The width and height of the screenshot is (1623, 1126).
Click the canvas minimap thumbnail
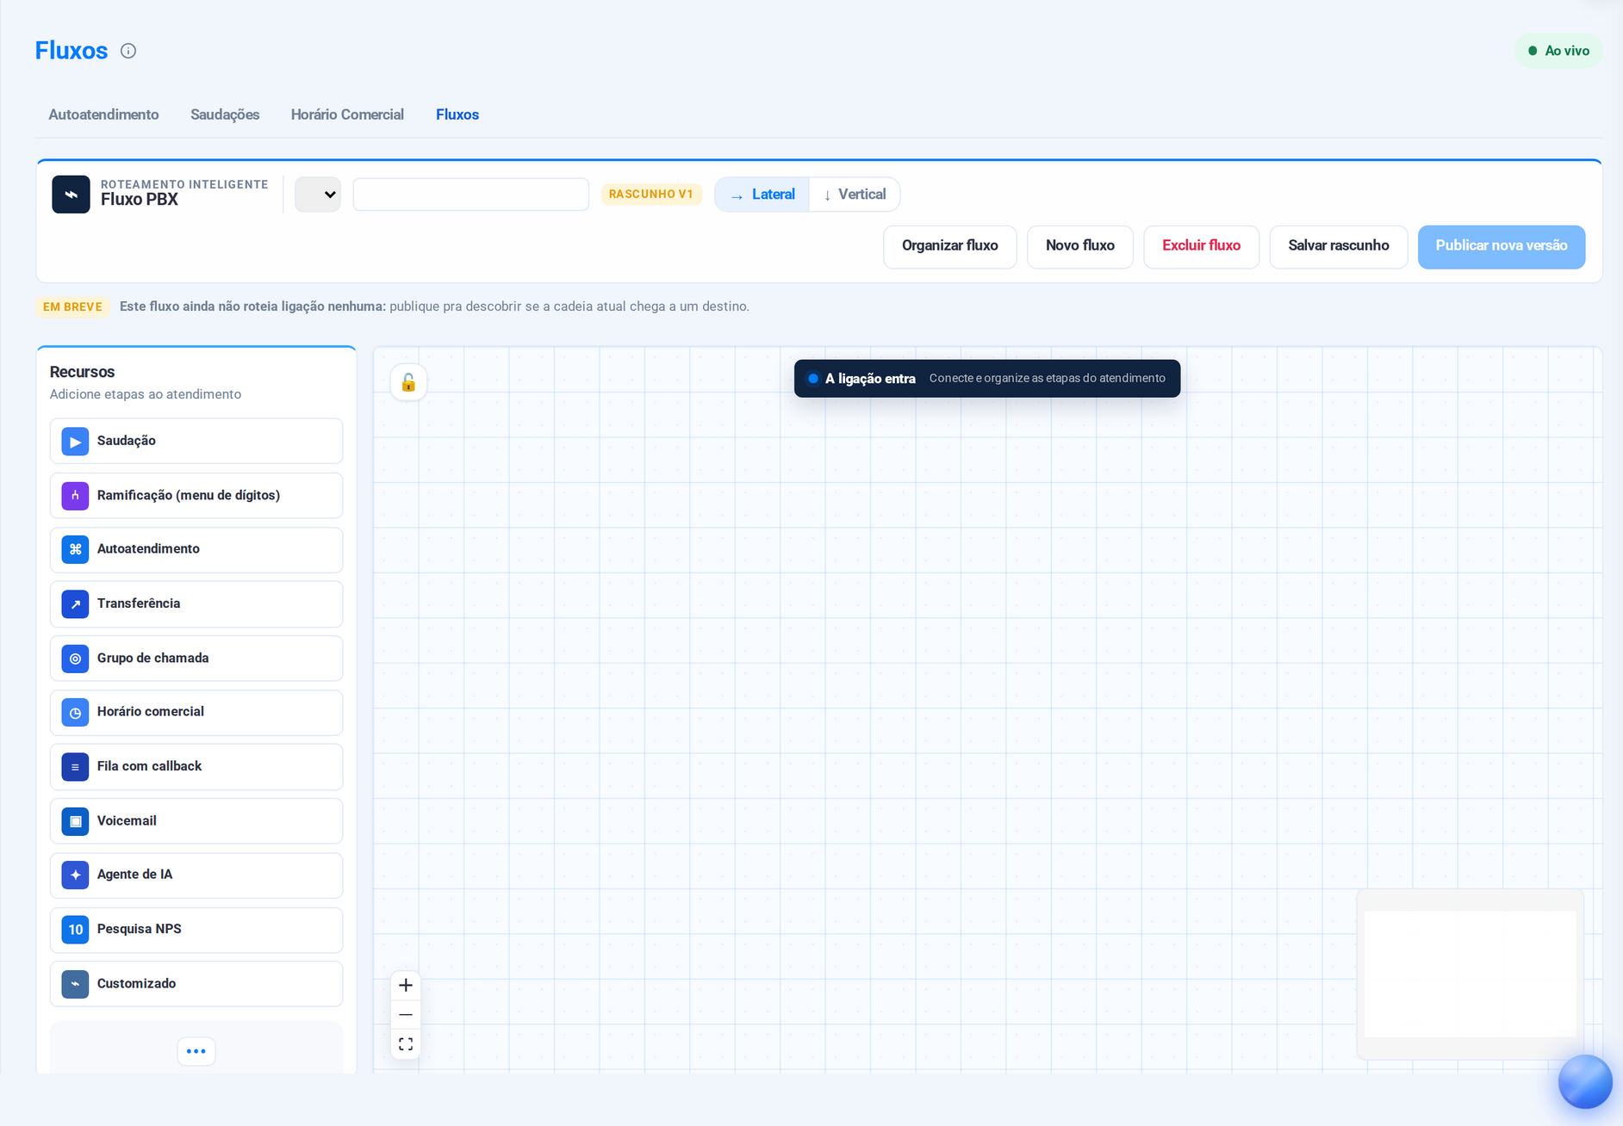pyautogui.click(x=1471, y=974)
